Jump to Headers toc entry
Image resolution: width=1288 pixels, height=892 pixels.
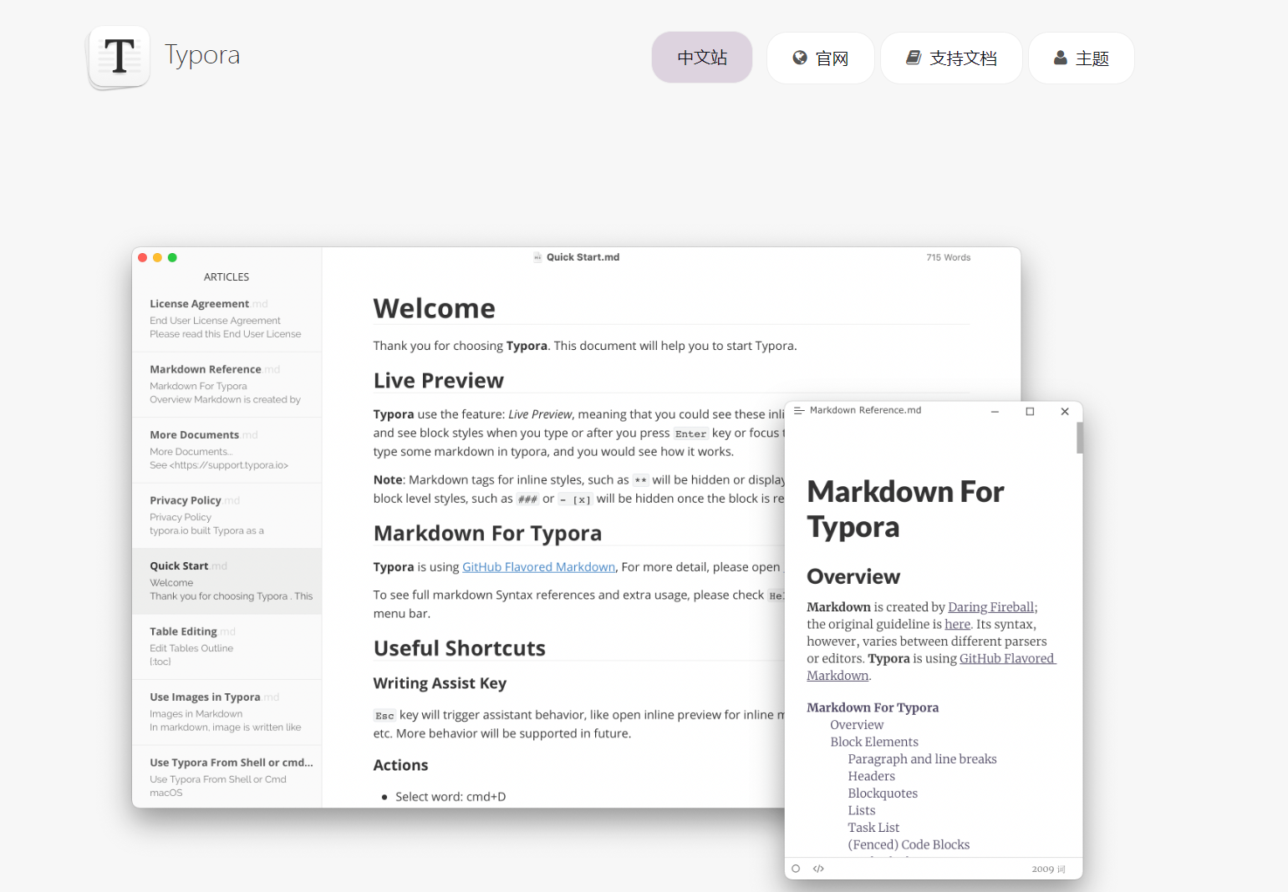tap(871, 776)
